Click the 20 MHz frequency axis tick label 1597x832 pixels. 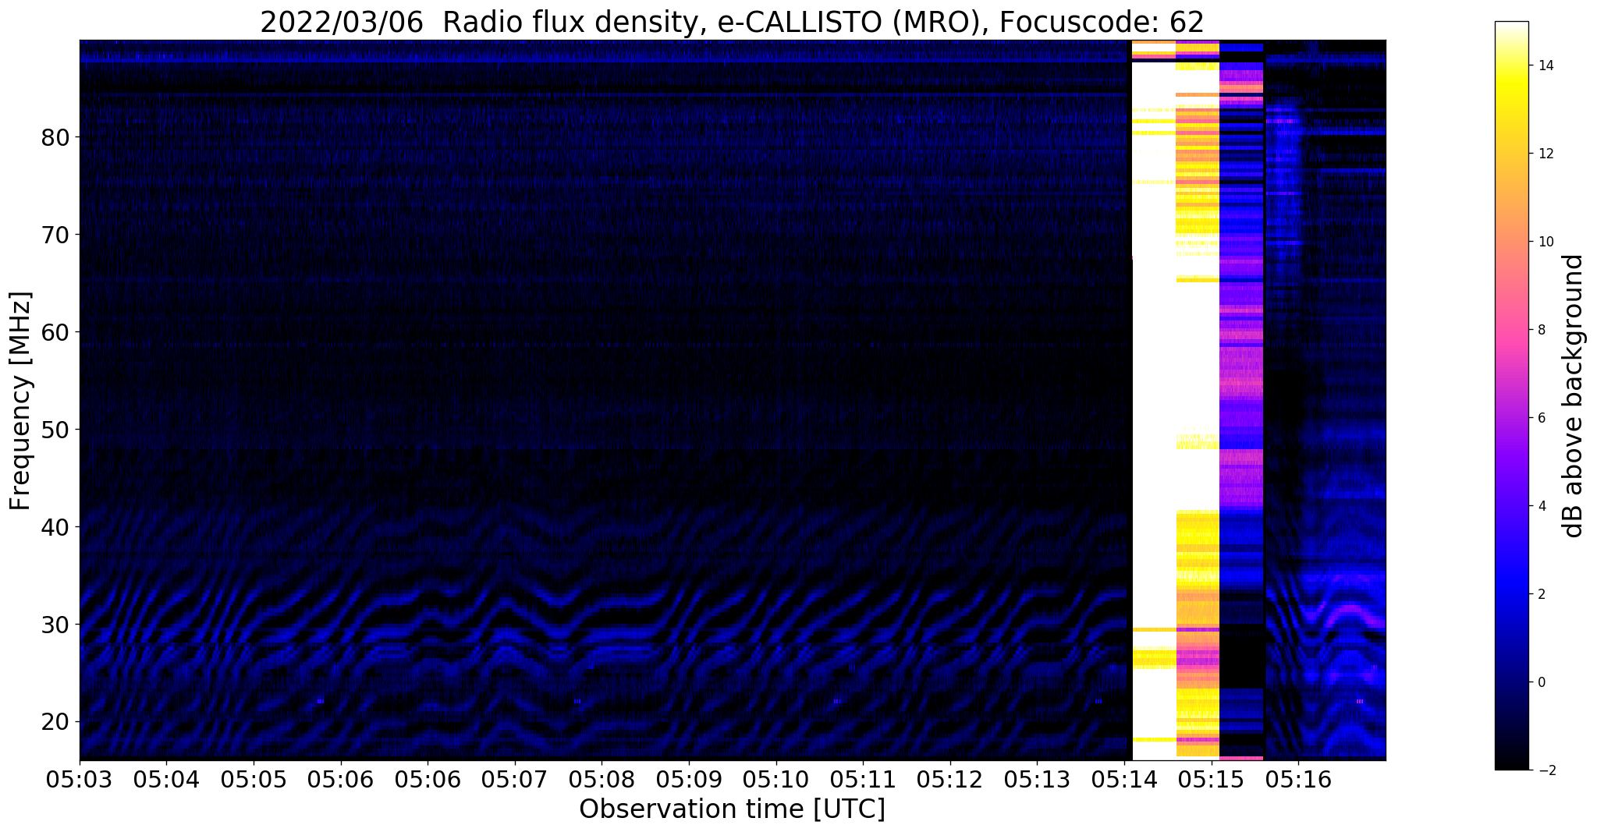pyautogui.click(x=55, y=721)
